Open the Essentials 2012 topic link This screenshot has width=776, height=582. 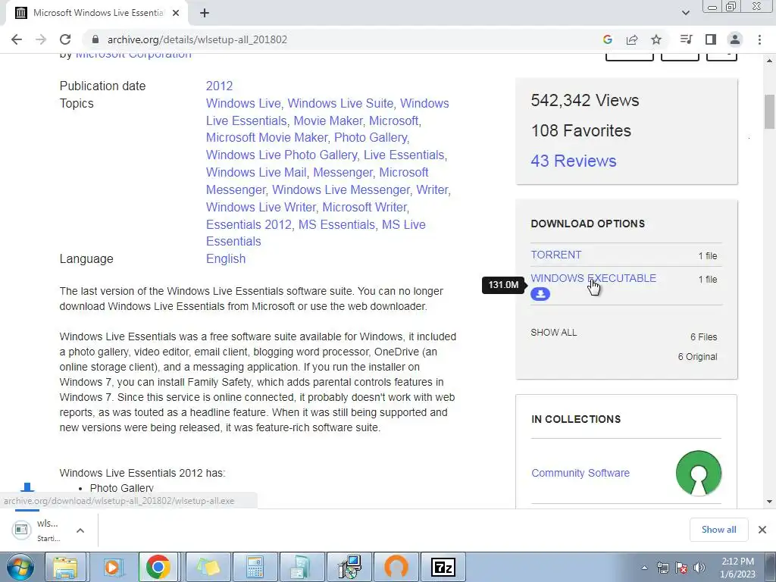point(249,224)
